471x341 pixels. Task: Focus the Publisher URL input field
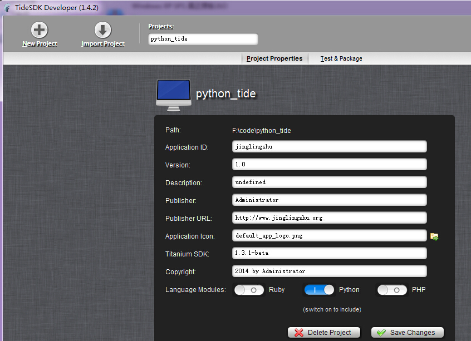(x=330, y=218)
